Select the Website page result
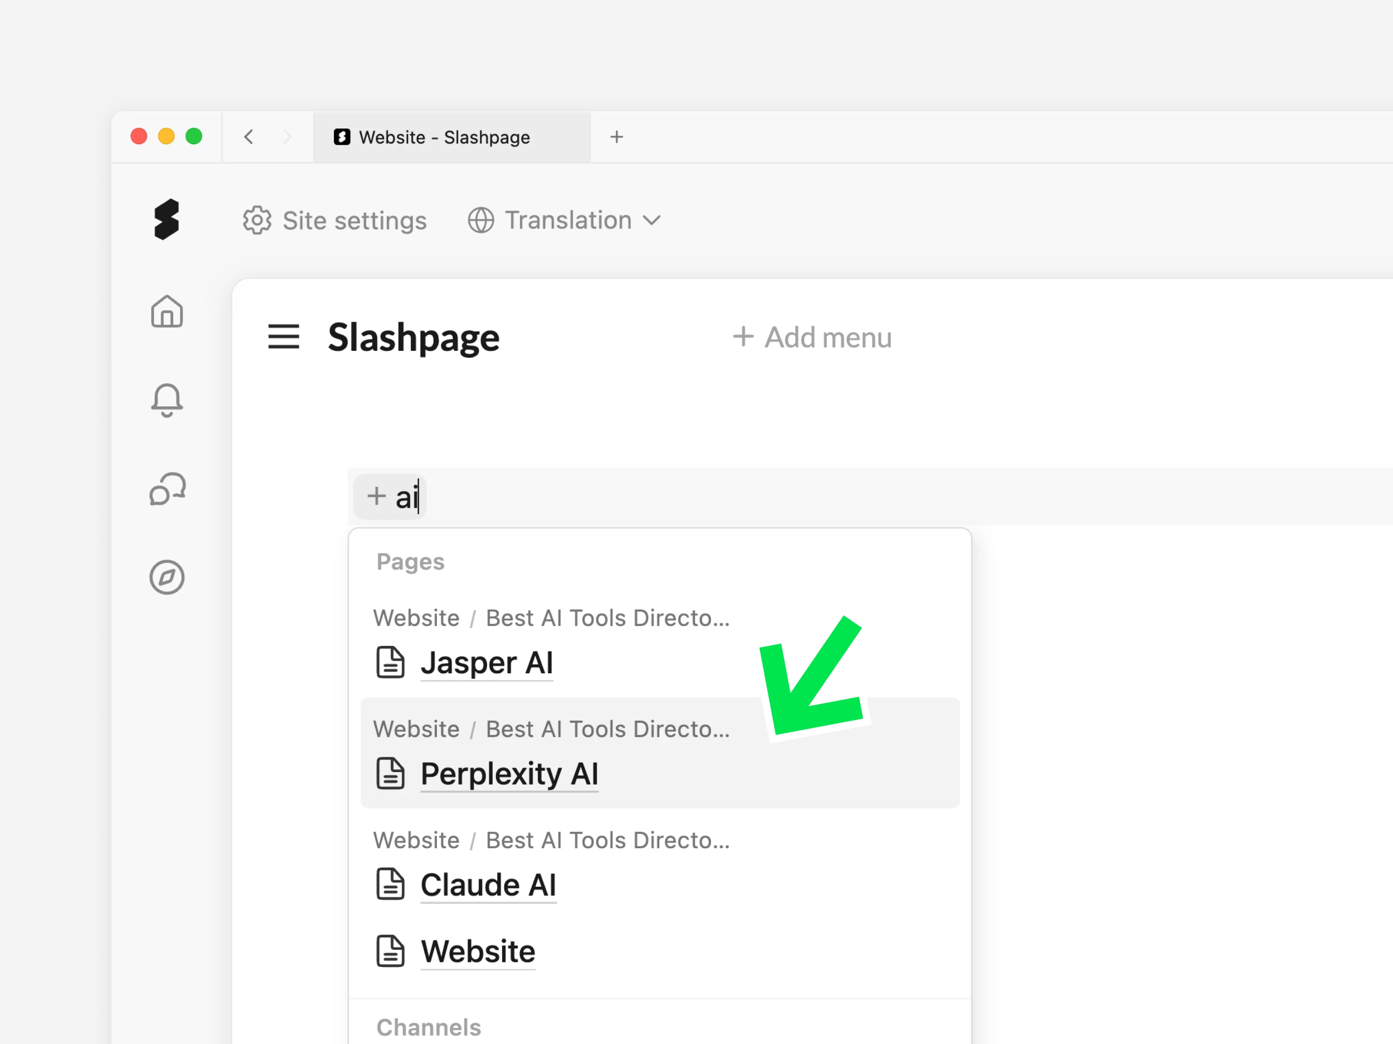The height and width of the screenshot is (1044, 1393). click(660, 951)
